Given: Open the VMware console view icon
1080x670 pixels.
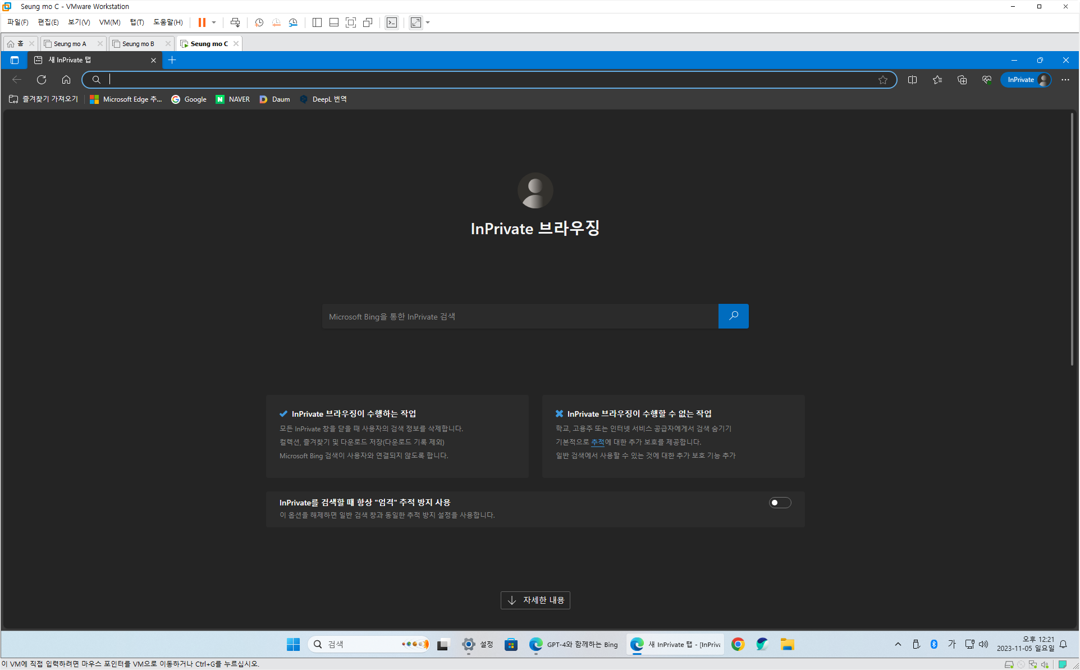Looking at the screenshot, I should pos(392,22).
